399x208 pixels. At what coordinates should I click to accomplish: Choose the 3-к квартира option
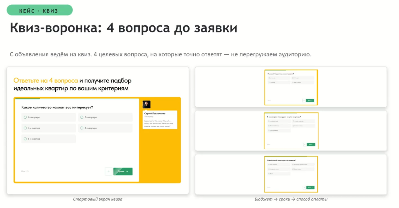49,128
